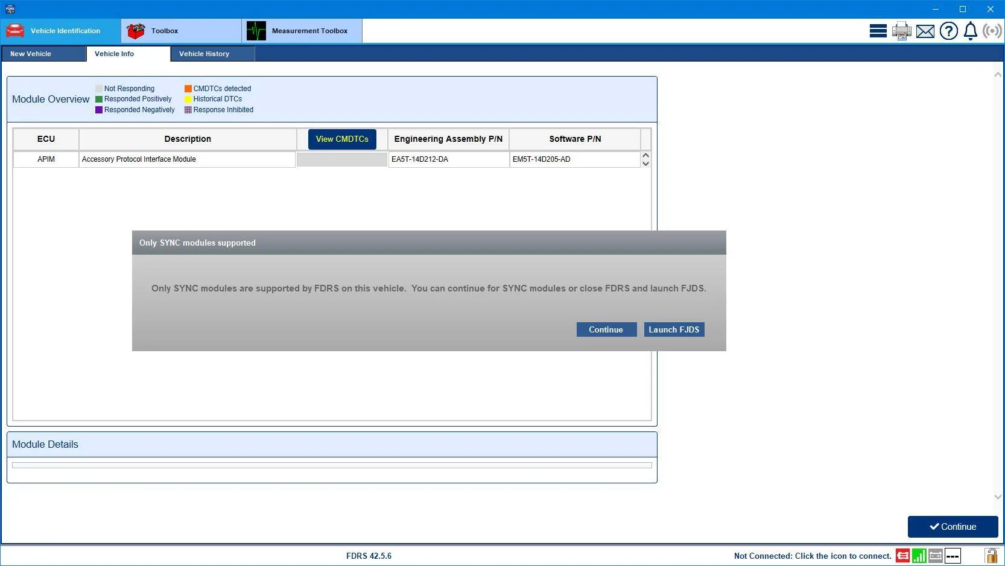Open the Measurement Toolbox tab
The width and height of the screenshot is (1005, 566).
pos(302,31)
